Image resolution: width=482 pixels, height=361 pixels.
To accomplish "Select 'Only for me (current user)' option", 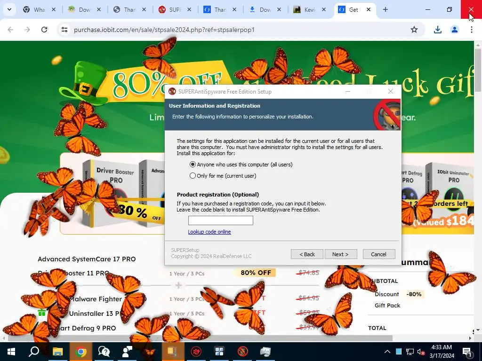I will (193, 176).
